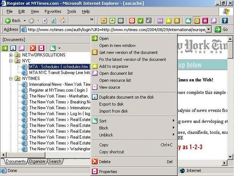Choose Properties in the context menu
Viewport: 234px width, 176px height.
[133, 171]
